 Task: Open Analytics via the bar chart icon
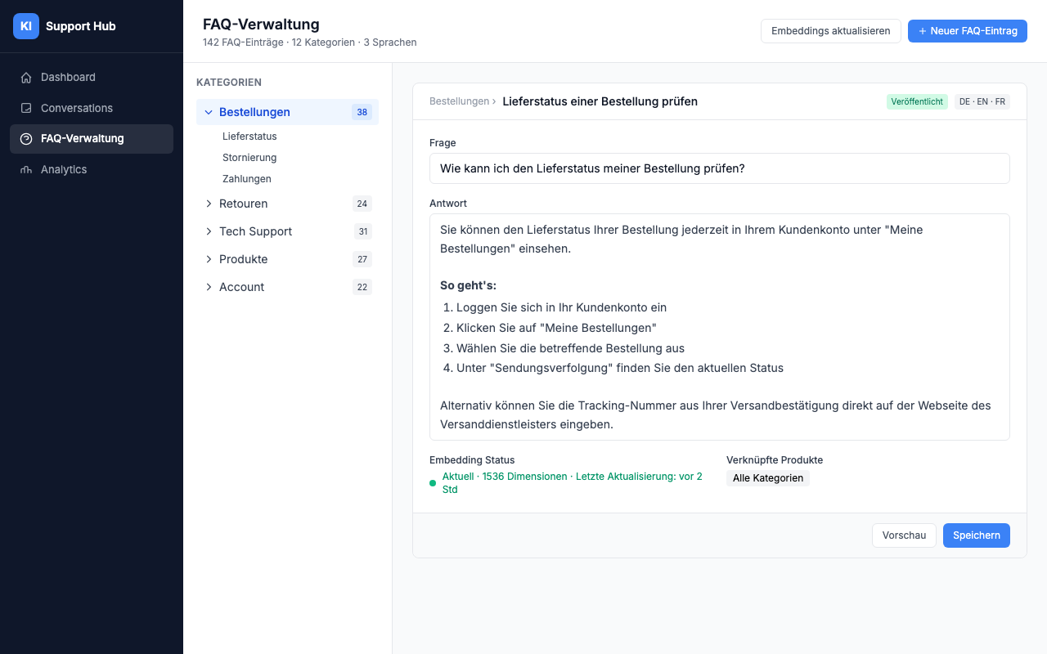point(25,169)
